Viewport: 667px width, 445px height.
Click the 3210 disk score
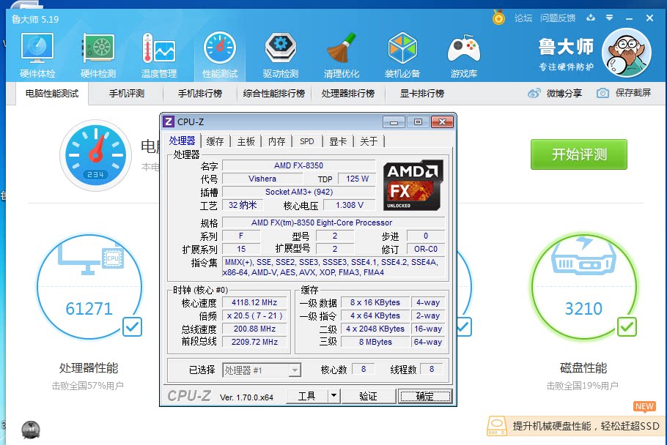click(x=583, y=309)
